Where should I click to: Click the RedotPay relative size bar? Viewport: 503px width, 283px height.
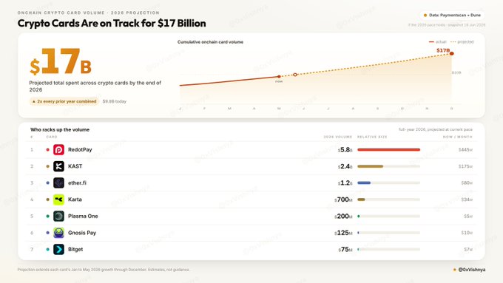coord(389,150)
